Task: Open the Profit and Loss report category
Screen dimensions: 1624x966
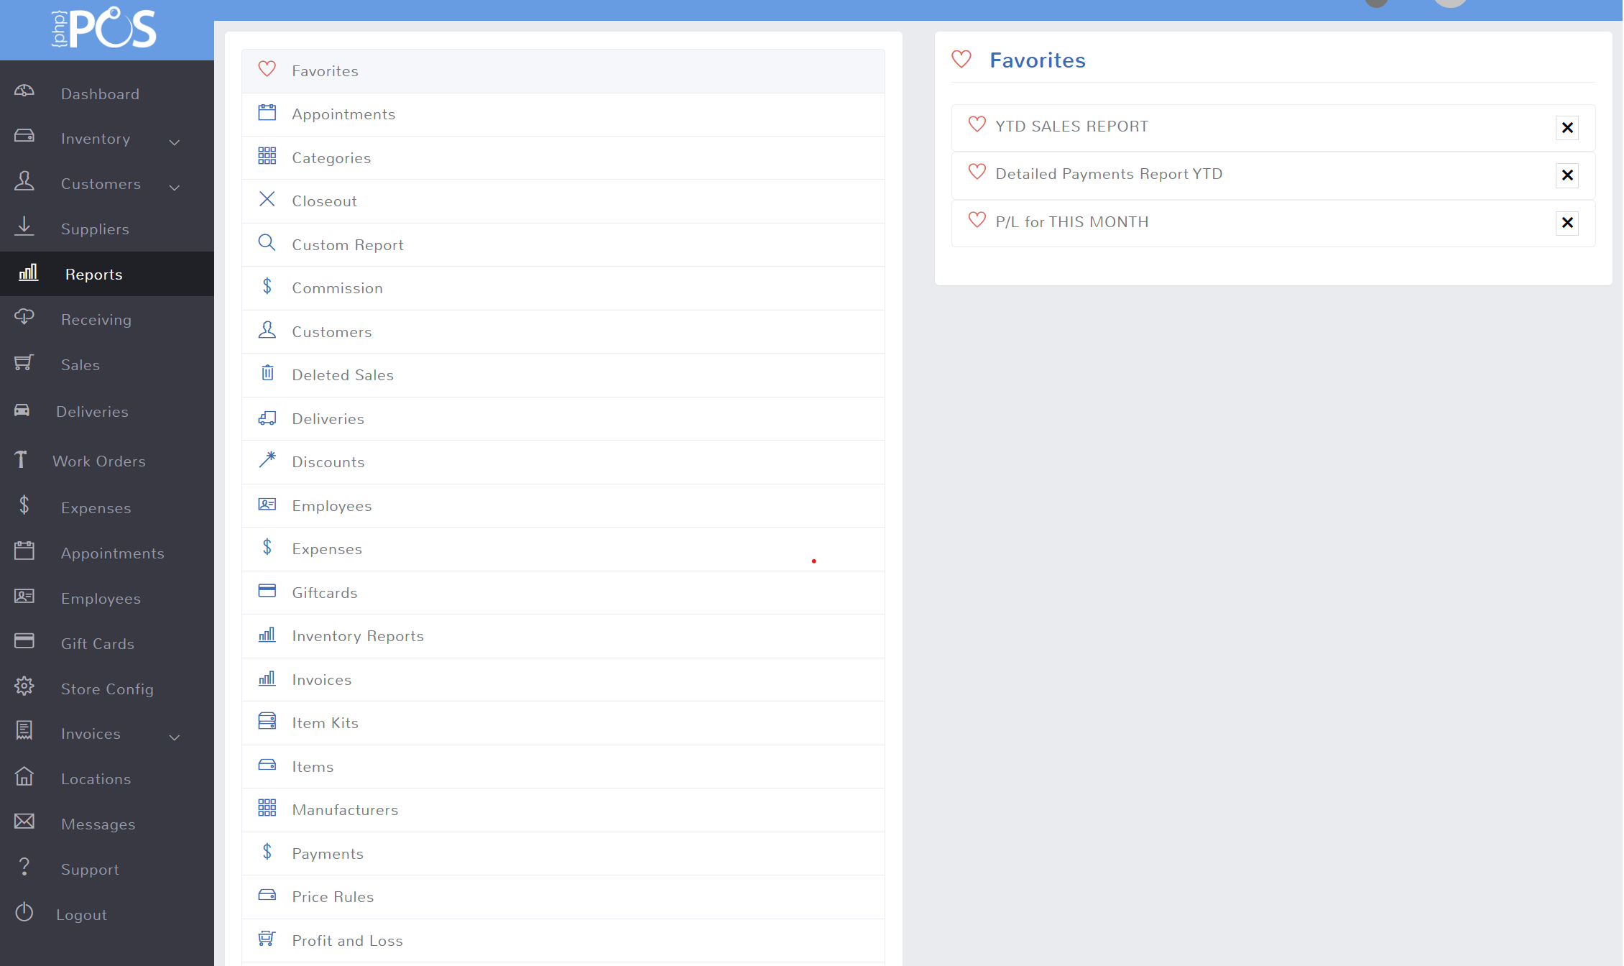Action: point(347,941)
